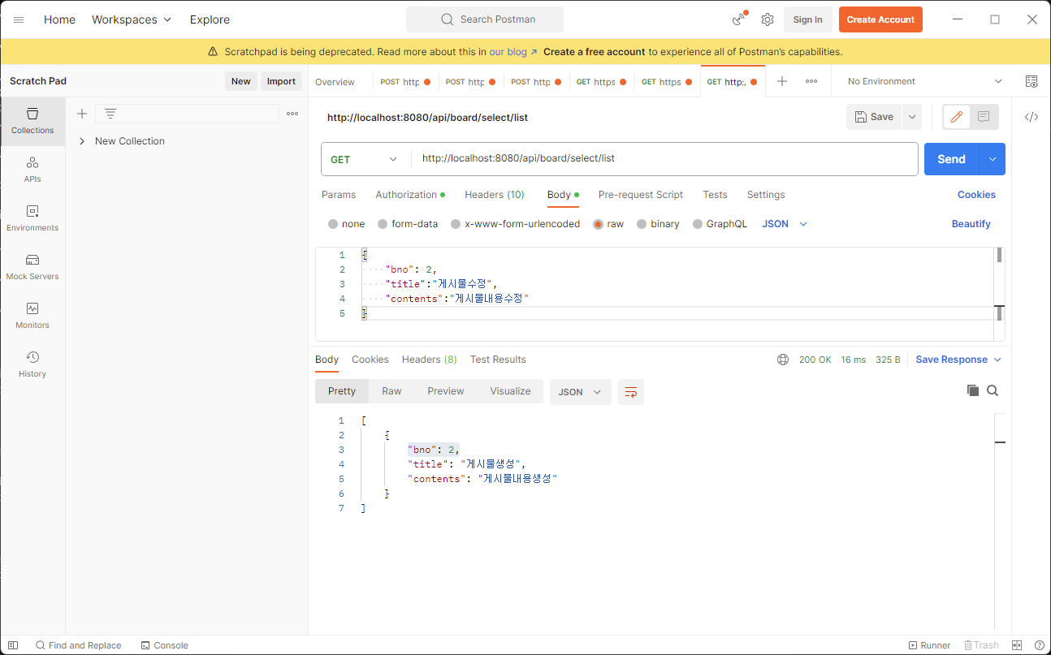Open the Overview tab
1051x655 pixels.
click(x=335, y=82)
